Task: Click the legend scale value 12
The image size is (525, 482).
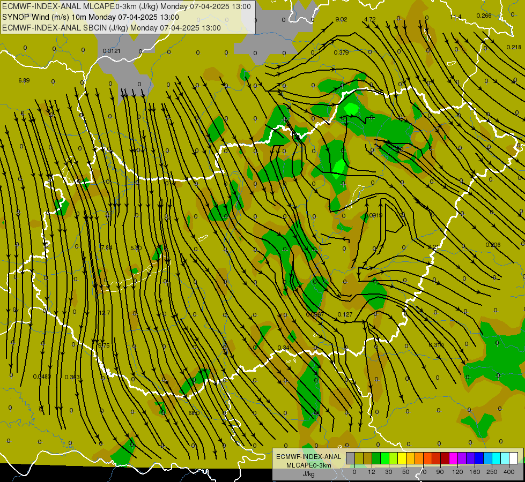Action: (x=372, y=472)
